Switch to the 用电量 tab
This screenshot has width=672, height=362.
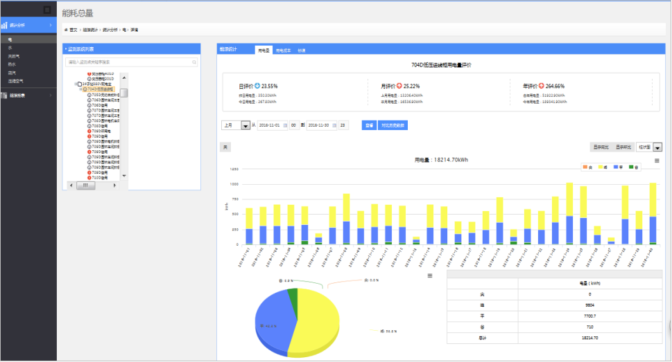click(x=264, y=51)
